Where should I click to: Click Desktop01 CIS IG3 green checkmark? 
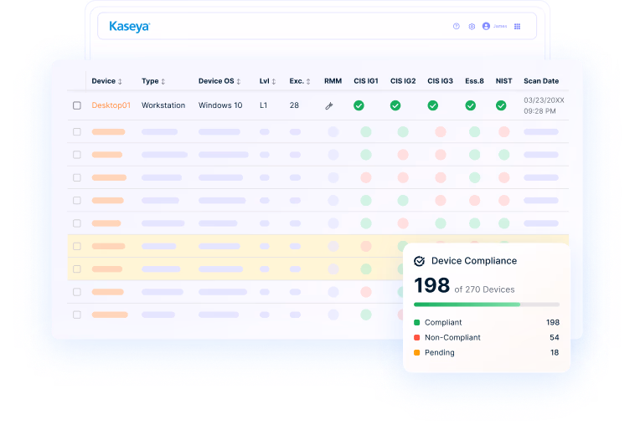[433, 105]
